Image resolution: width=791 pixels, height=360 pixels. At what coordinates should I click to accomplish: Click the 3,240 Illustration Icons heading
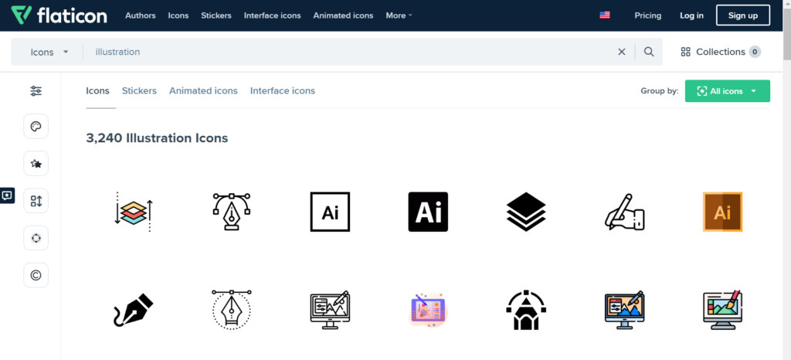[157, 138]
